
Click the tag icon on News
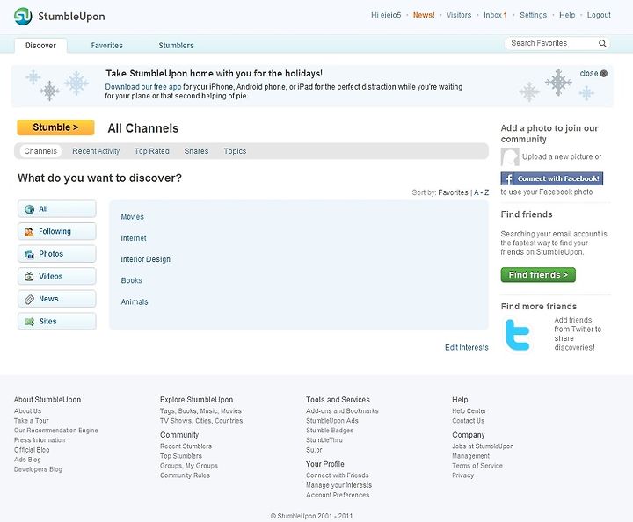pyautogui.click(x=30, y=299)
